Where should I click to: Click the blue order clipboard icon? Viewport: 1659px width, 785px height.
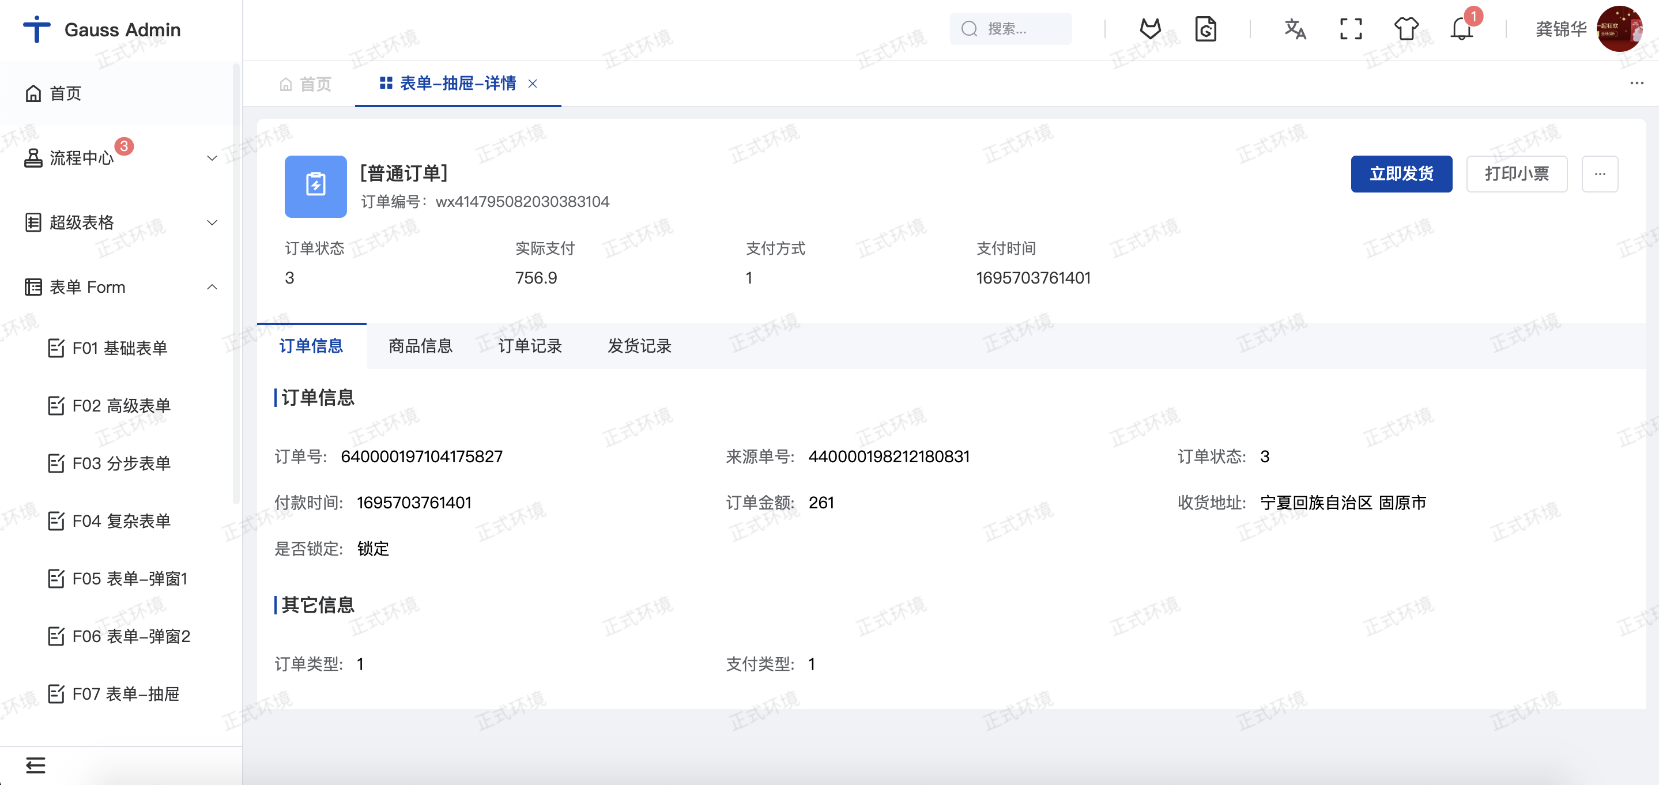(x=315, y=186)
